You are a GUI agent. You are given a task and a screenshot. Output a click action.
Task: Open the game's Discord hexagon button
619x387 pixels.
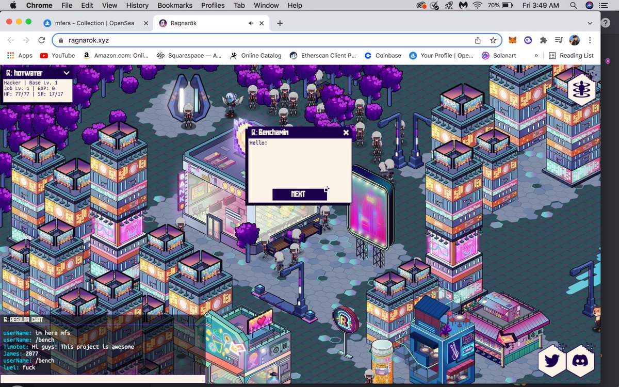click(x=580, y=361)
